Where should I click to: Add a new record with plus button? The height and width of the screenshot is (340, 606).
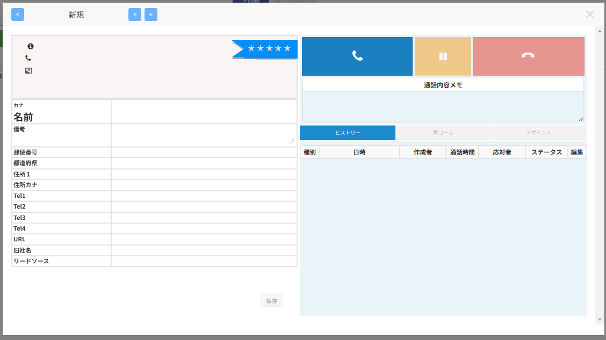[x=151, y=14]
